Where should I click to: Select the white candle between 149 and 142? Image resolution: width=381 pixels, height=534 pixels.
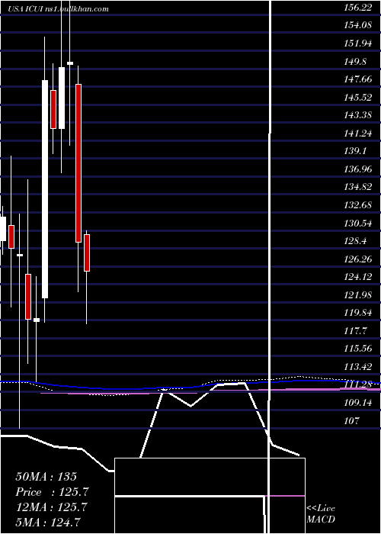(62, 98)
